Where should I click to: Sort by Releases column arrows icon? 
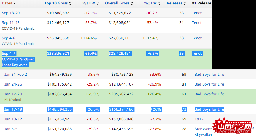tap(185, 3)
